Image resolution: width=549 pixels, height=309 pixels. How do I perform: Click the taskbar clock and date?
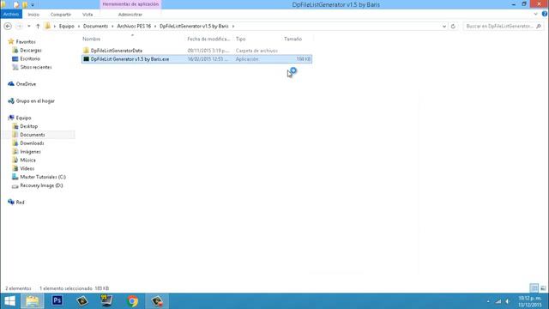tap(530, 301)
